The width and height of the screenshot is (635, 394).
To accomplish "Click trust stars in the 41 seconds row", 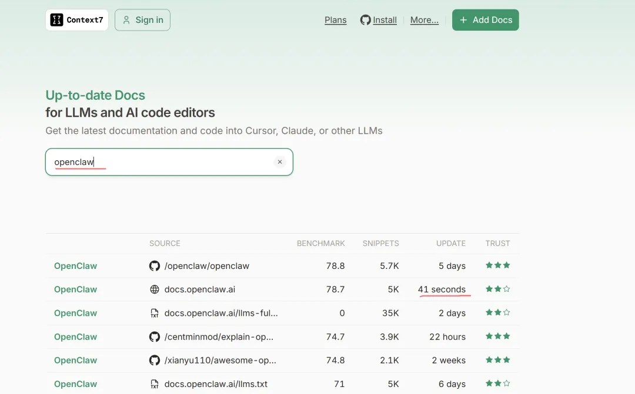I will (x=498, y=289).
